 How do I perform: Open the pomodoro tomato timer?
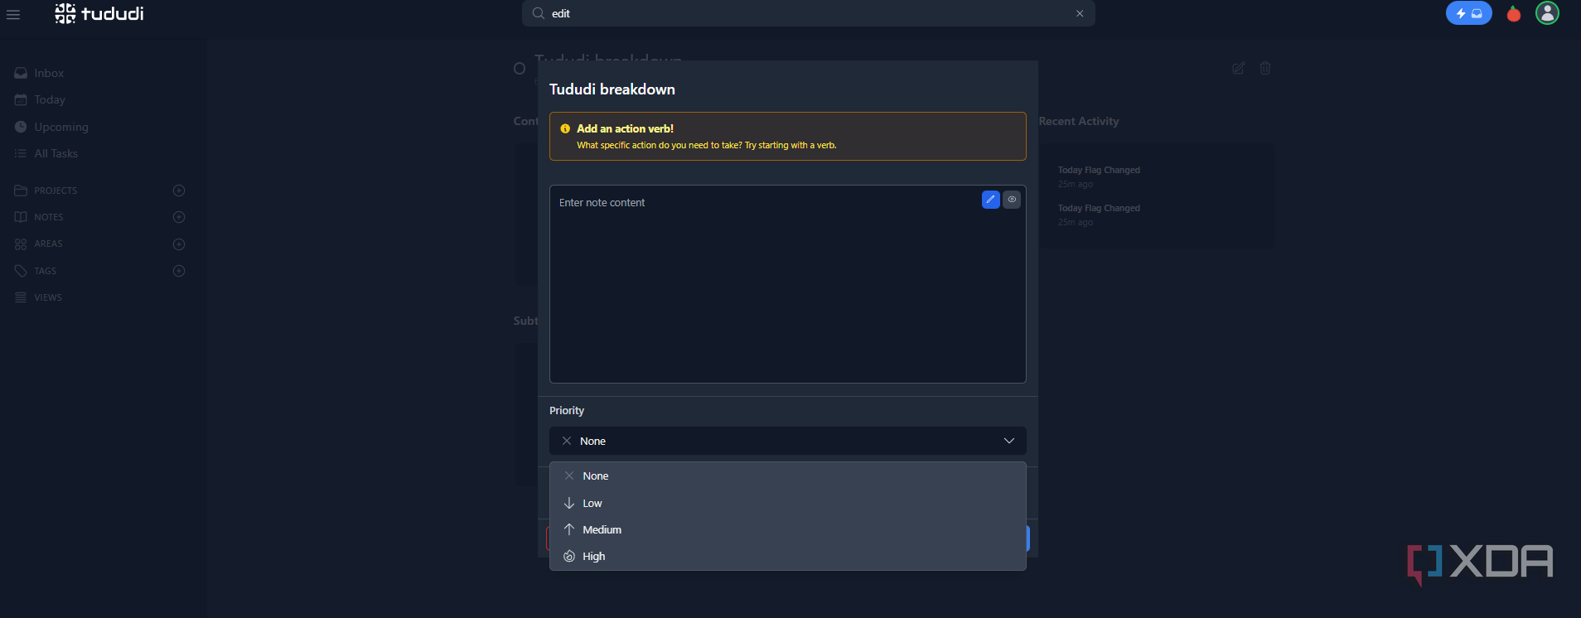pos(1514,13)
